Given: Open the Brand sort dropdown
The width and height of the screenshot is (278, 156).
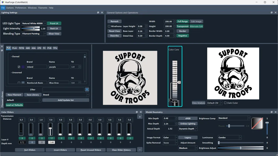Looking at the screenshot, I should coord(66,95).
